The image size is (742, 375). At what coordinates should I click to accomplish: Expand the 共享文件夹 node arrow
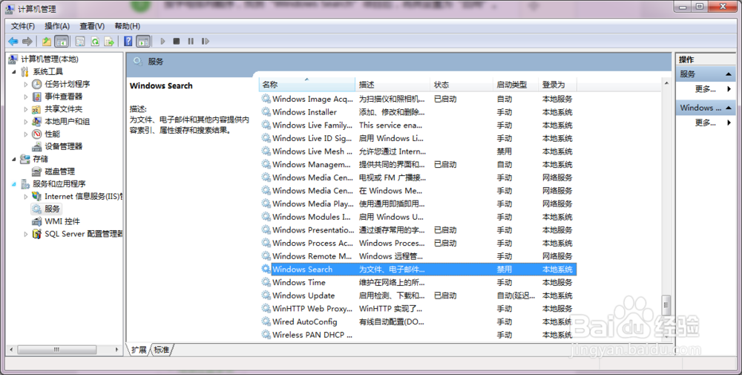(x=25, y=109)
